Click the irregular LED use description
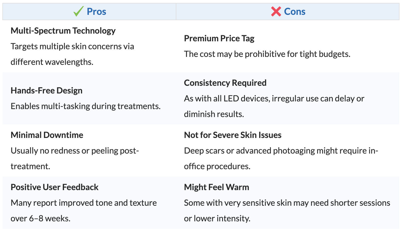Screen dimensions: 404x233 coord(274,106)
